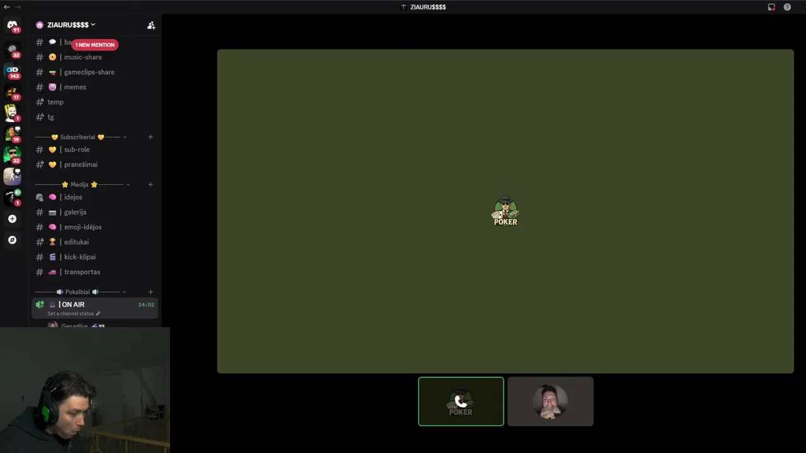Screen dimensions: 806x453
Task: Create channel in Medija category
Action: [x=150, y=185]
